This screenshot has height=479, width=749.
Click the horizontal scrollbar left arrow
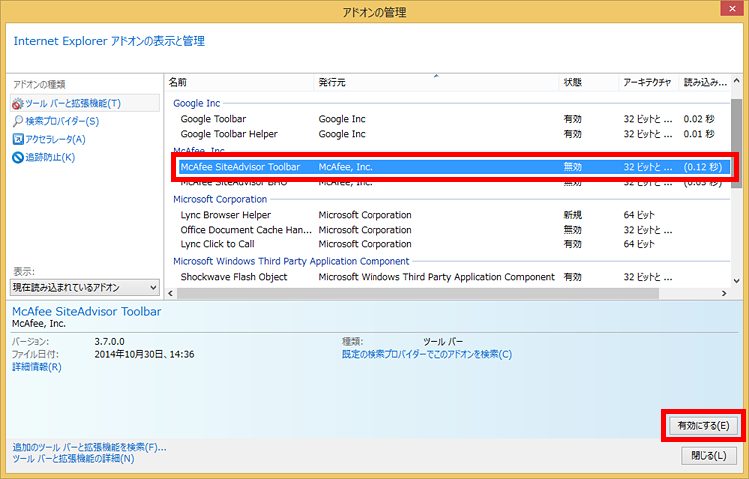171,293
